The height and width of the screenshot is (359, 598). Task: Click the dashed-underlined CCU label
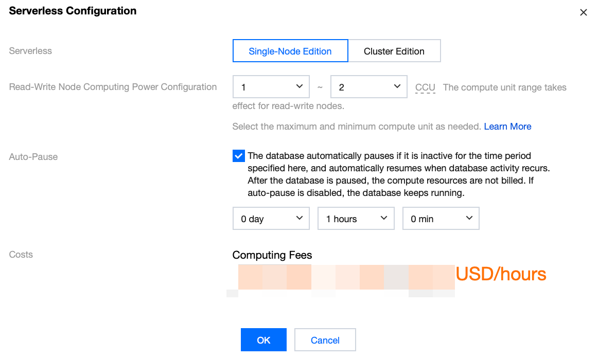425,87
